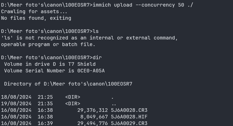Click the date 19/08/2024 in the listing
Screen dimensions: 233x126
click(16, 103)
